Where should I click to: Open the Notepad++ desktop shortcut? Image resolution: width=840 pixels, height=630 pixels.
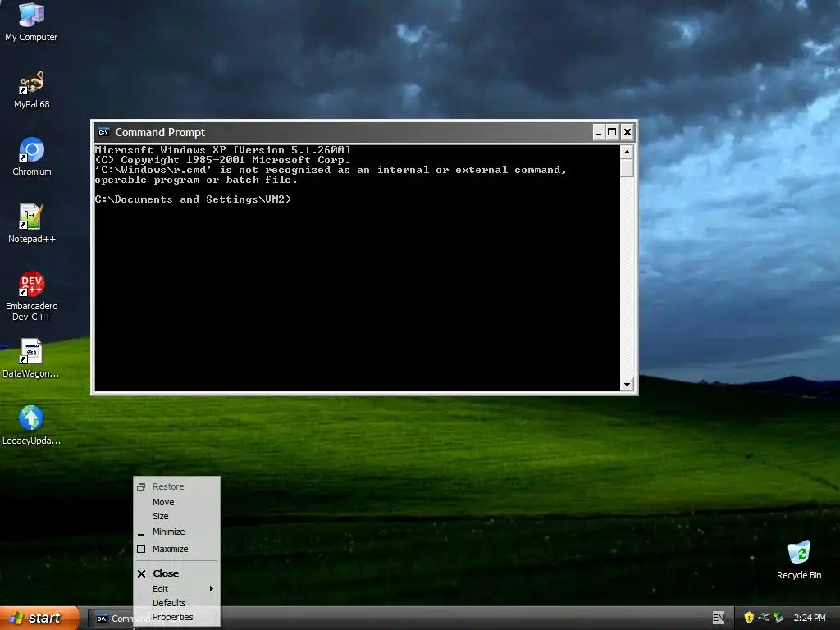pyautogui.click(x=31, y=223)
